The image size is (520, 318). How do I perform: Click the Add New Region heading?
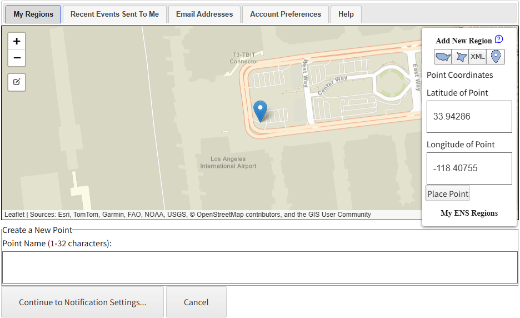click(464, 41)
